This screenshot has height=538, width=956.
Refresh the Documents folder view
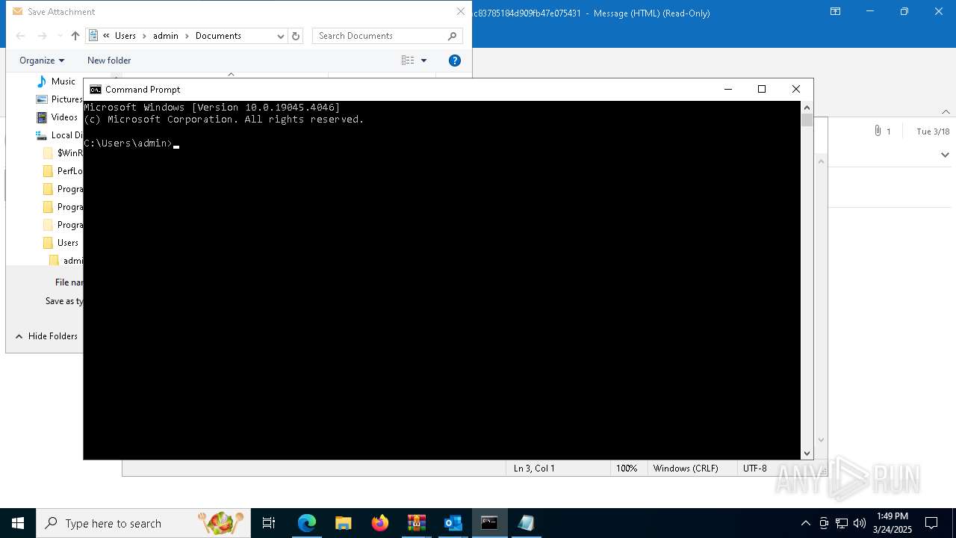(296, 36)
